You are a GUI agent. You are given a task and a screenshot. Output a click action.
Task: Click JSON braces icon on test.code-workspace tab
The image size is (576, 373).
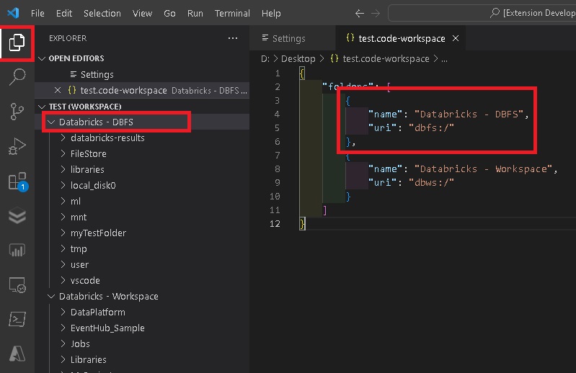[350, 37]
